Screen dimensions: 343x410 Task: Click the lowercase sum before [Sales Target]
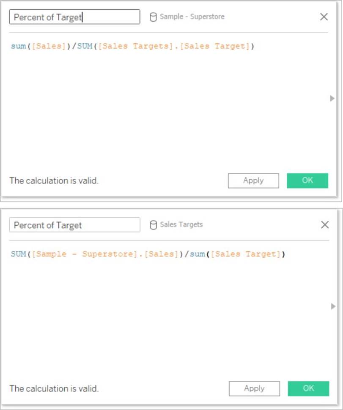coord(198,254)
